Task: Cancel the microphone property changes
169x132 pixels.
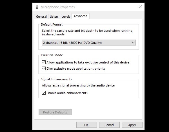Action: (x=109, y=125)
